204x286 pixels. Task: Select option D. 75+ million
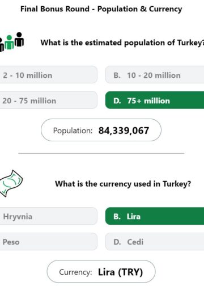(x=155, y=100)
